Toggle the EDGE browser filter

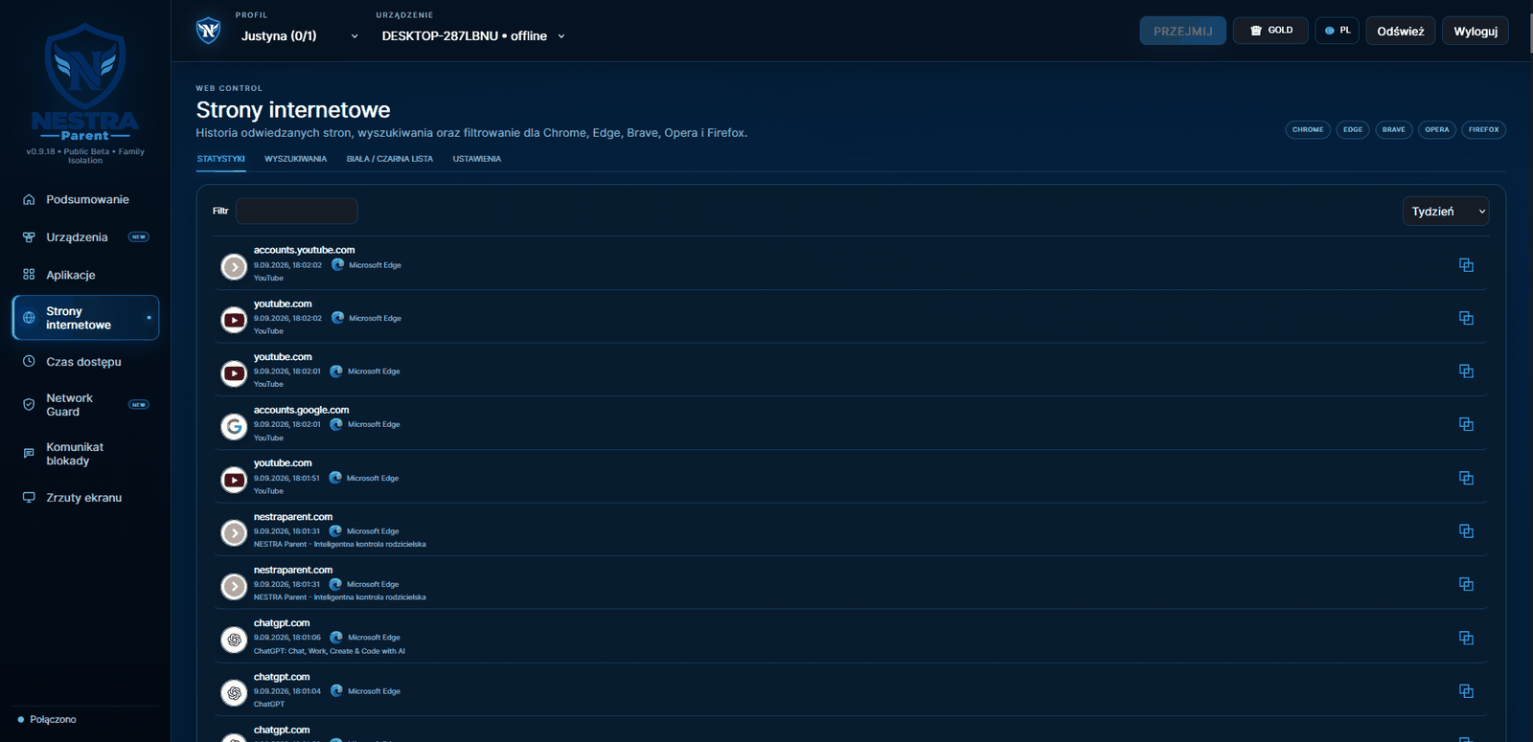pos(1353,130)
